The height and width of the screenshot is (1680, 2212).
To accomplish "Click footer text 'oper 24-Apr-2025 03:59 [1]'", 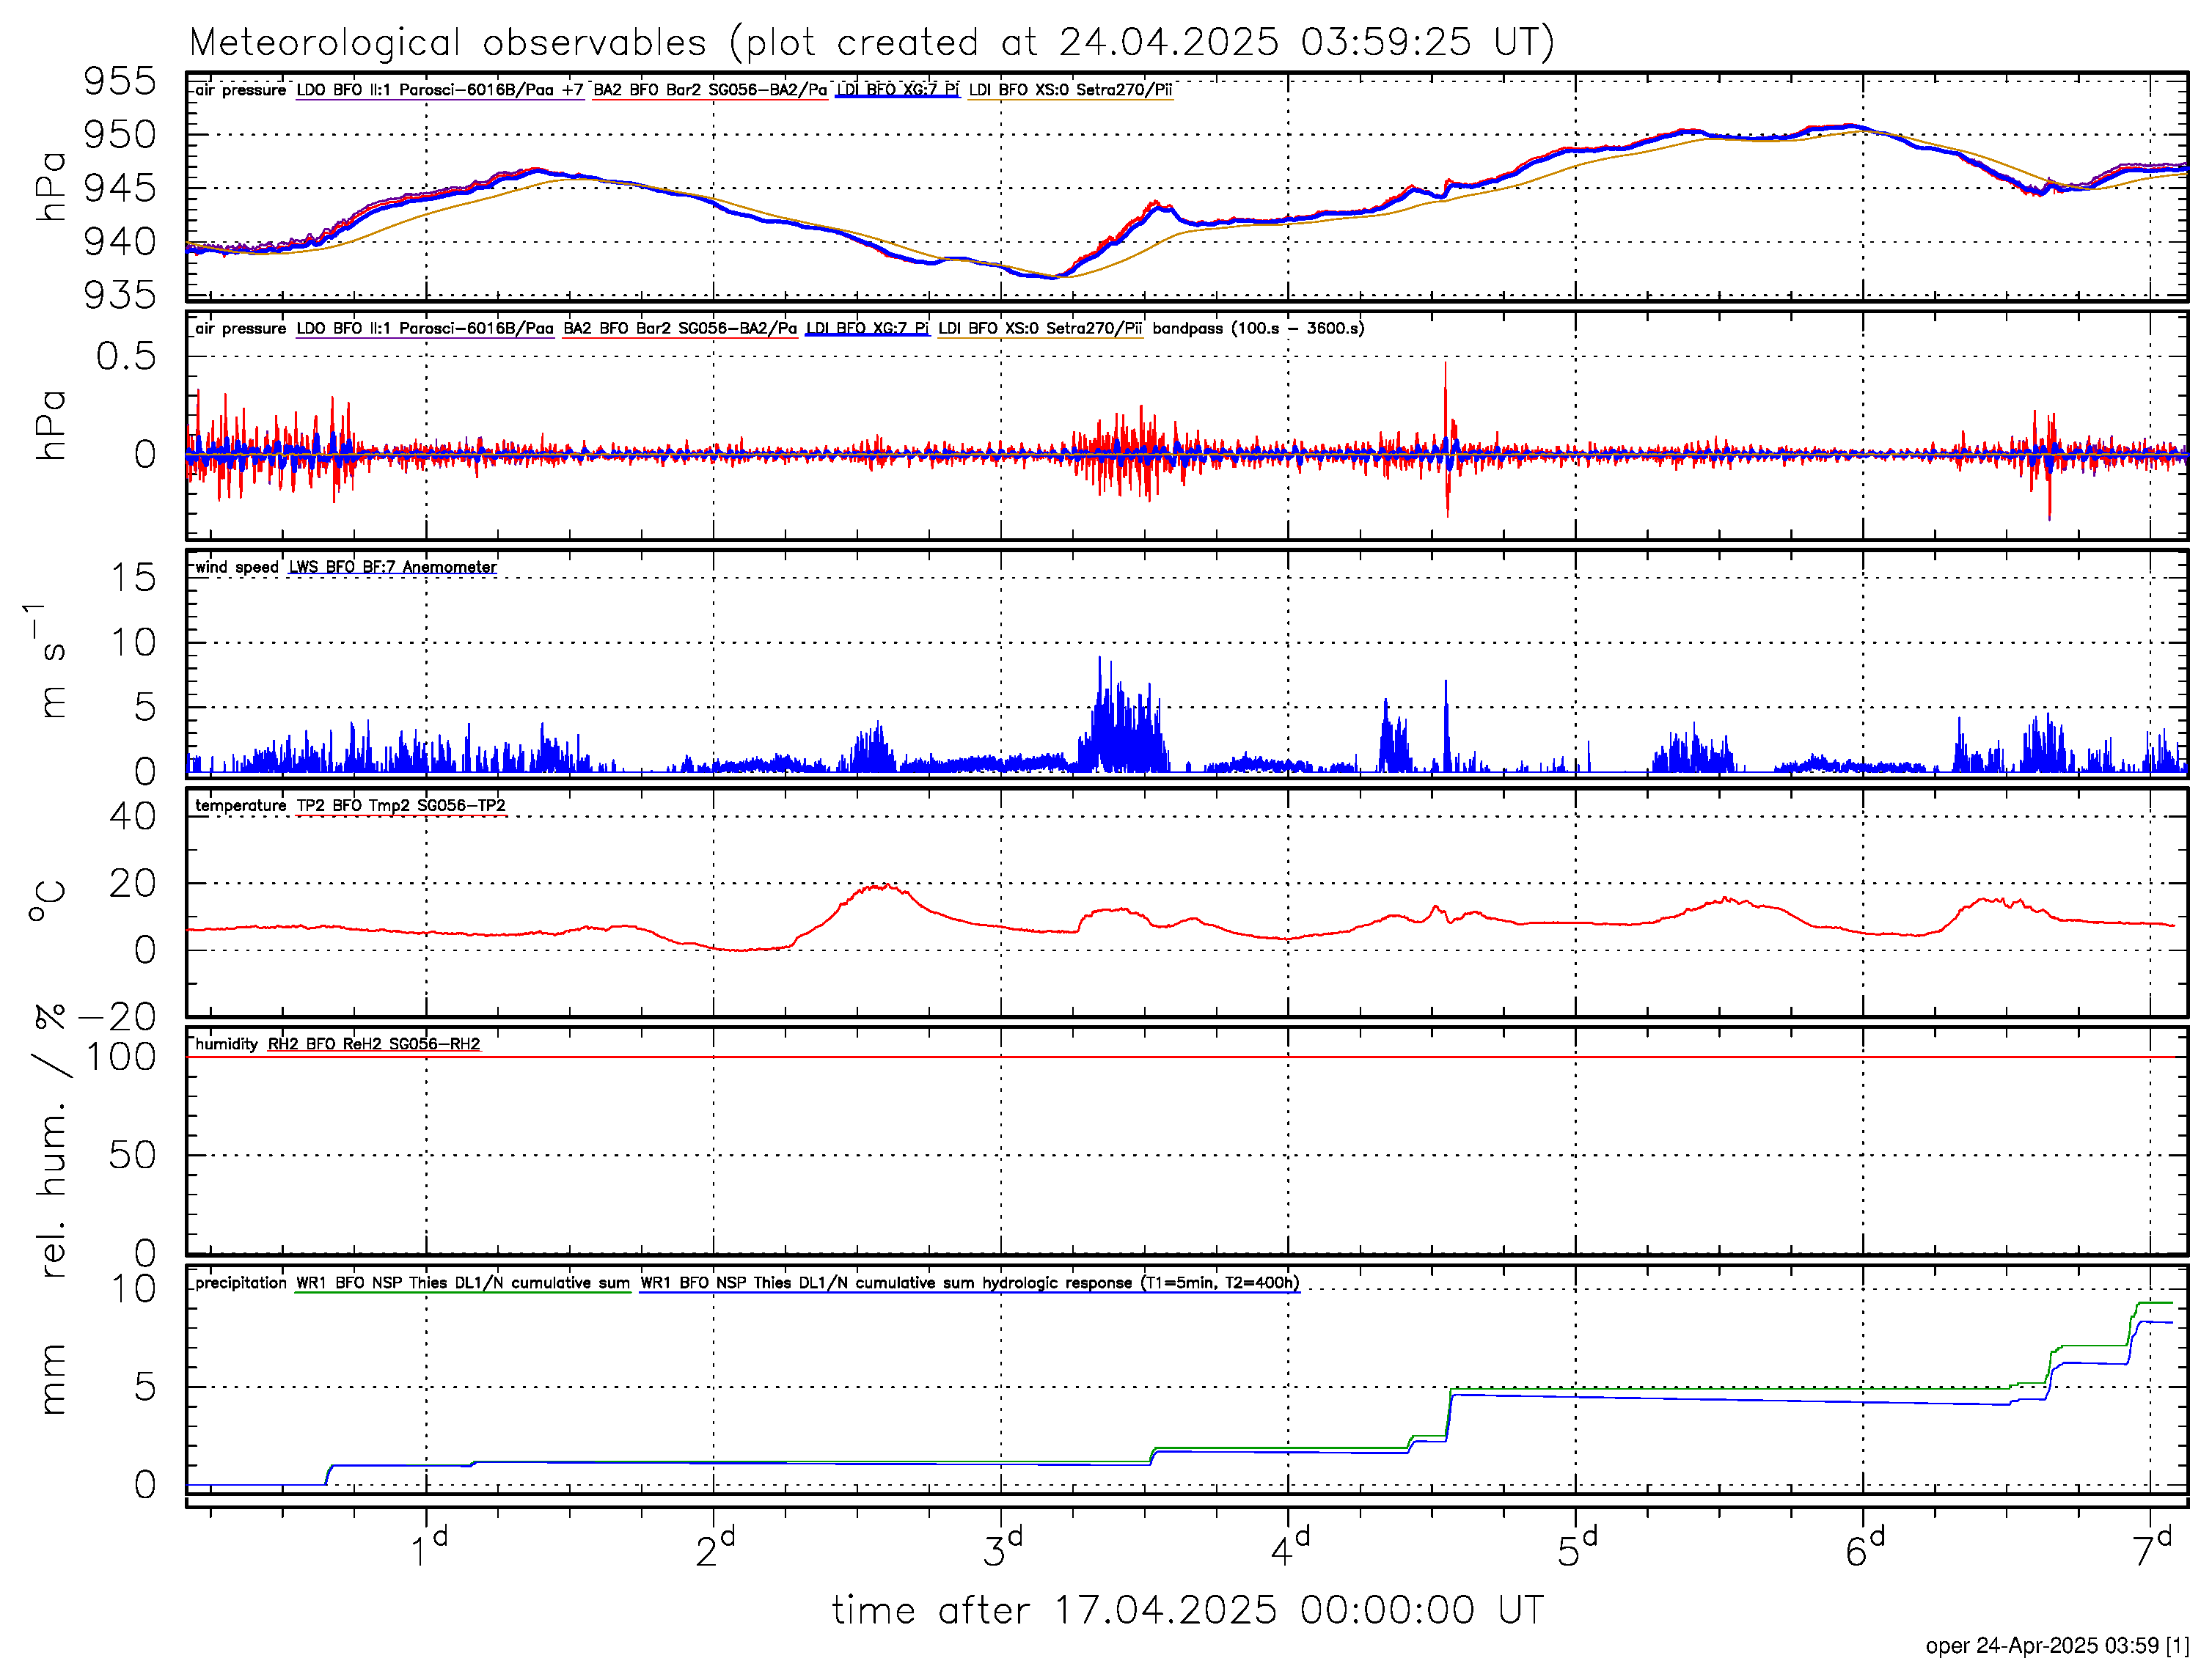I will pos(2057,1646).
